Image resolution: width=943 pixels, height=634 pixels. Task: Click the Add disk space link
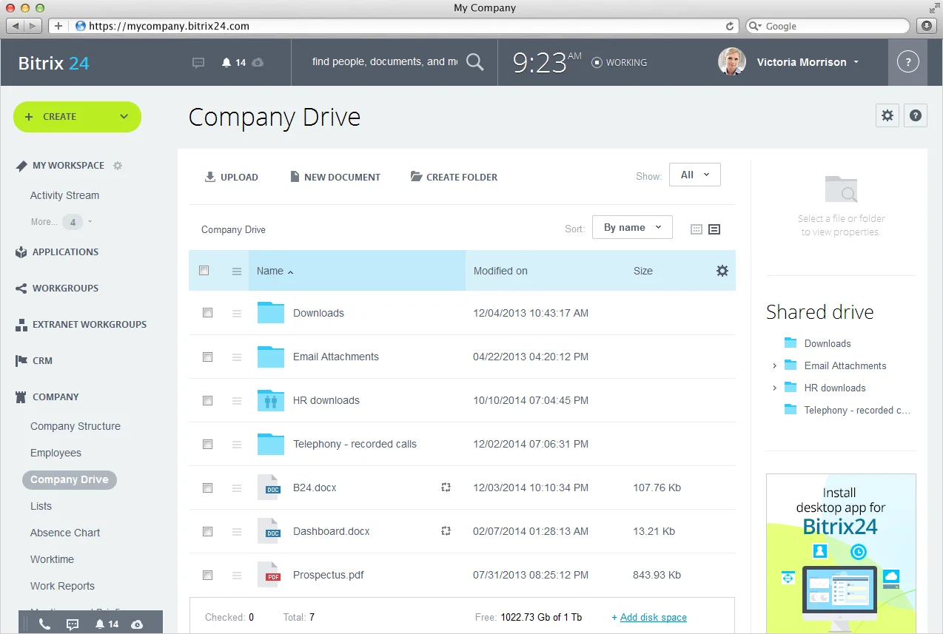point(653,617)
